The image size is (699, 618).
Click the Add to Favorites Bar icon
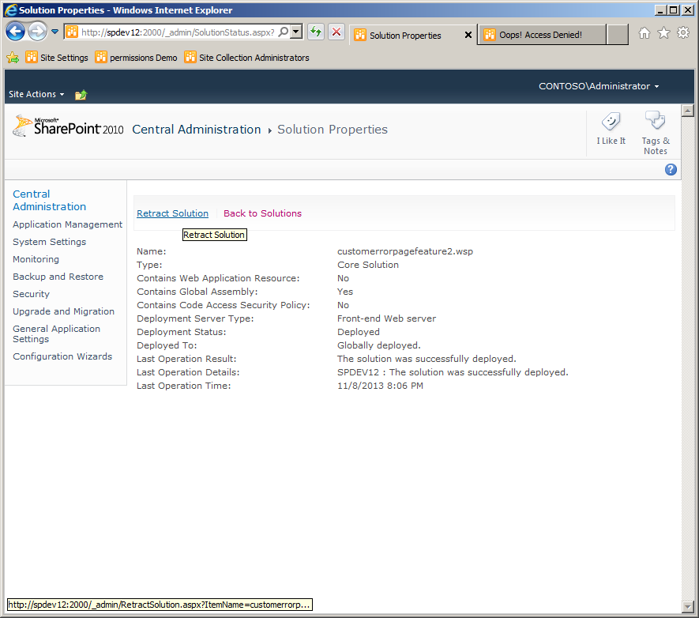tap(13, 58)
